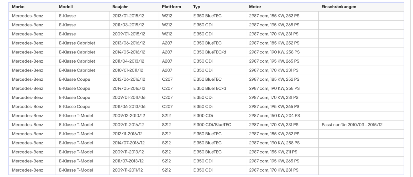The width and height of the screenshot is (413, 177).
Task: Select the Typ column header
Action: (x=197, y=7)
